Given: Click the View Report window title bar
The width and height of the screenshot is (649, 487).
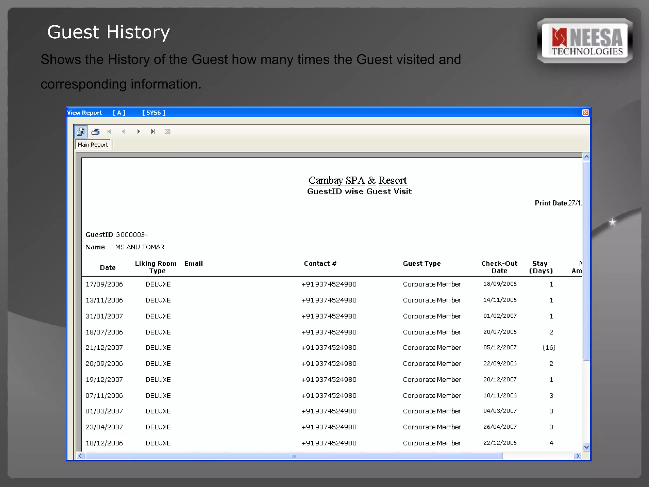Looking at the screenshot, I should click(x=328, y=113).
